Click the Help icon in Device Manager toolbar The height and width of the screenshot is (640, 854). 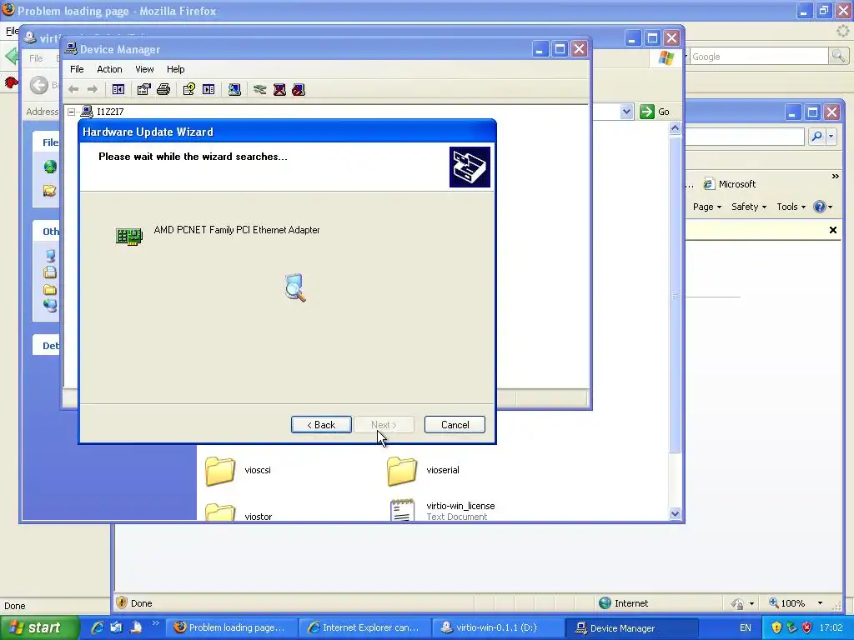pyautogui.click(x=189, y=89)
